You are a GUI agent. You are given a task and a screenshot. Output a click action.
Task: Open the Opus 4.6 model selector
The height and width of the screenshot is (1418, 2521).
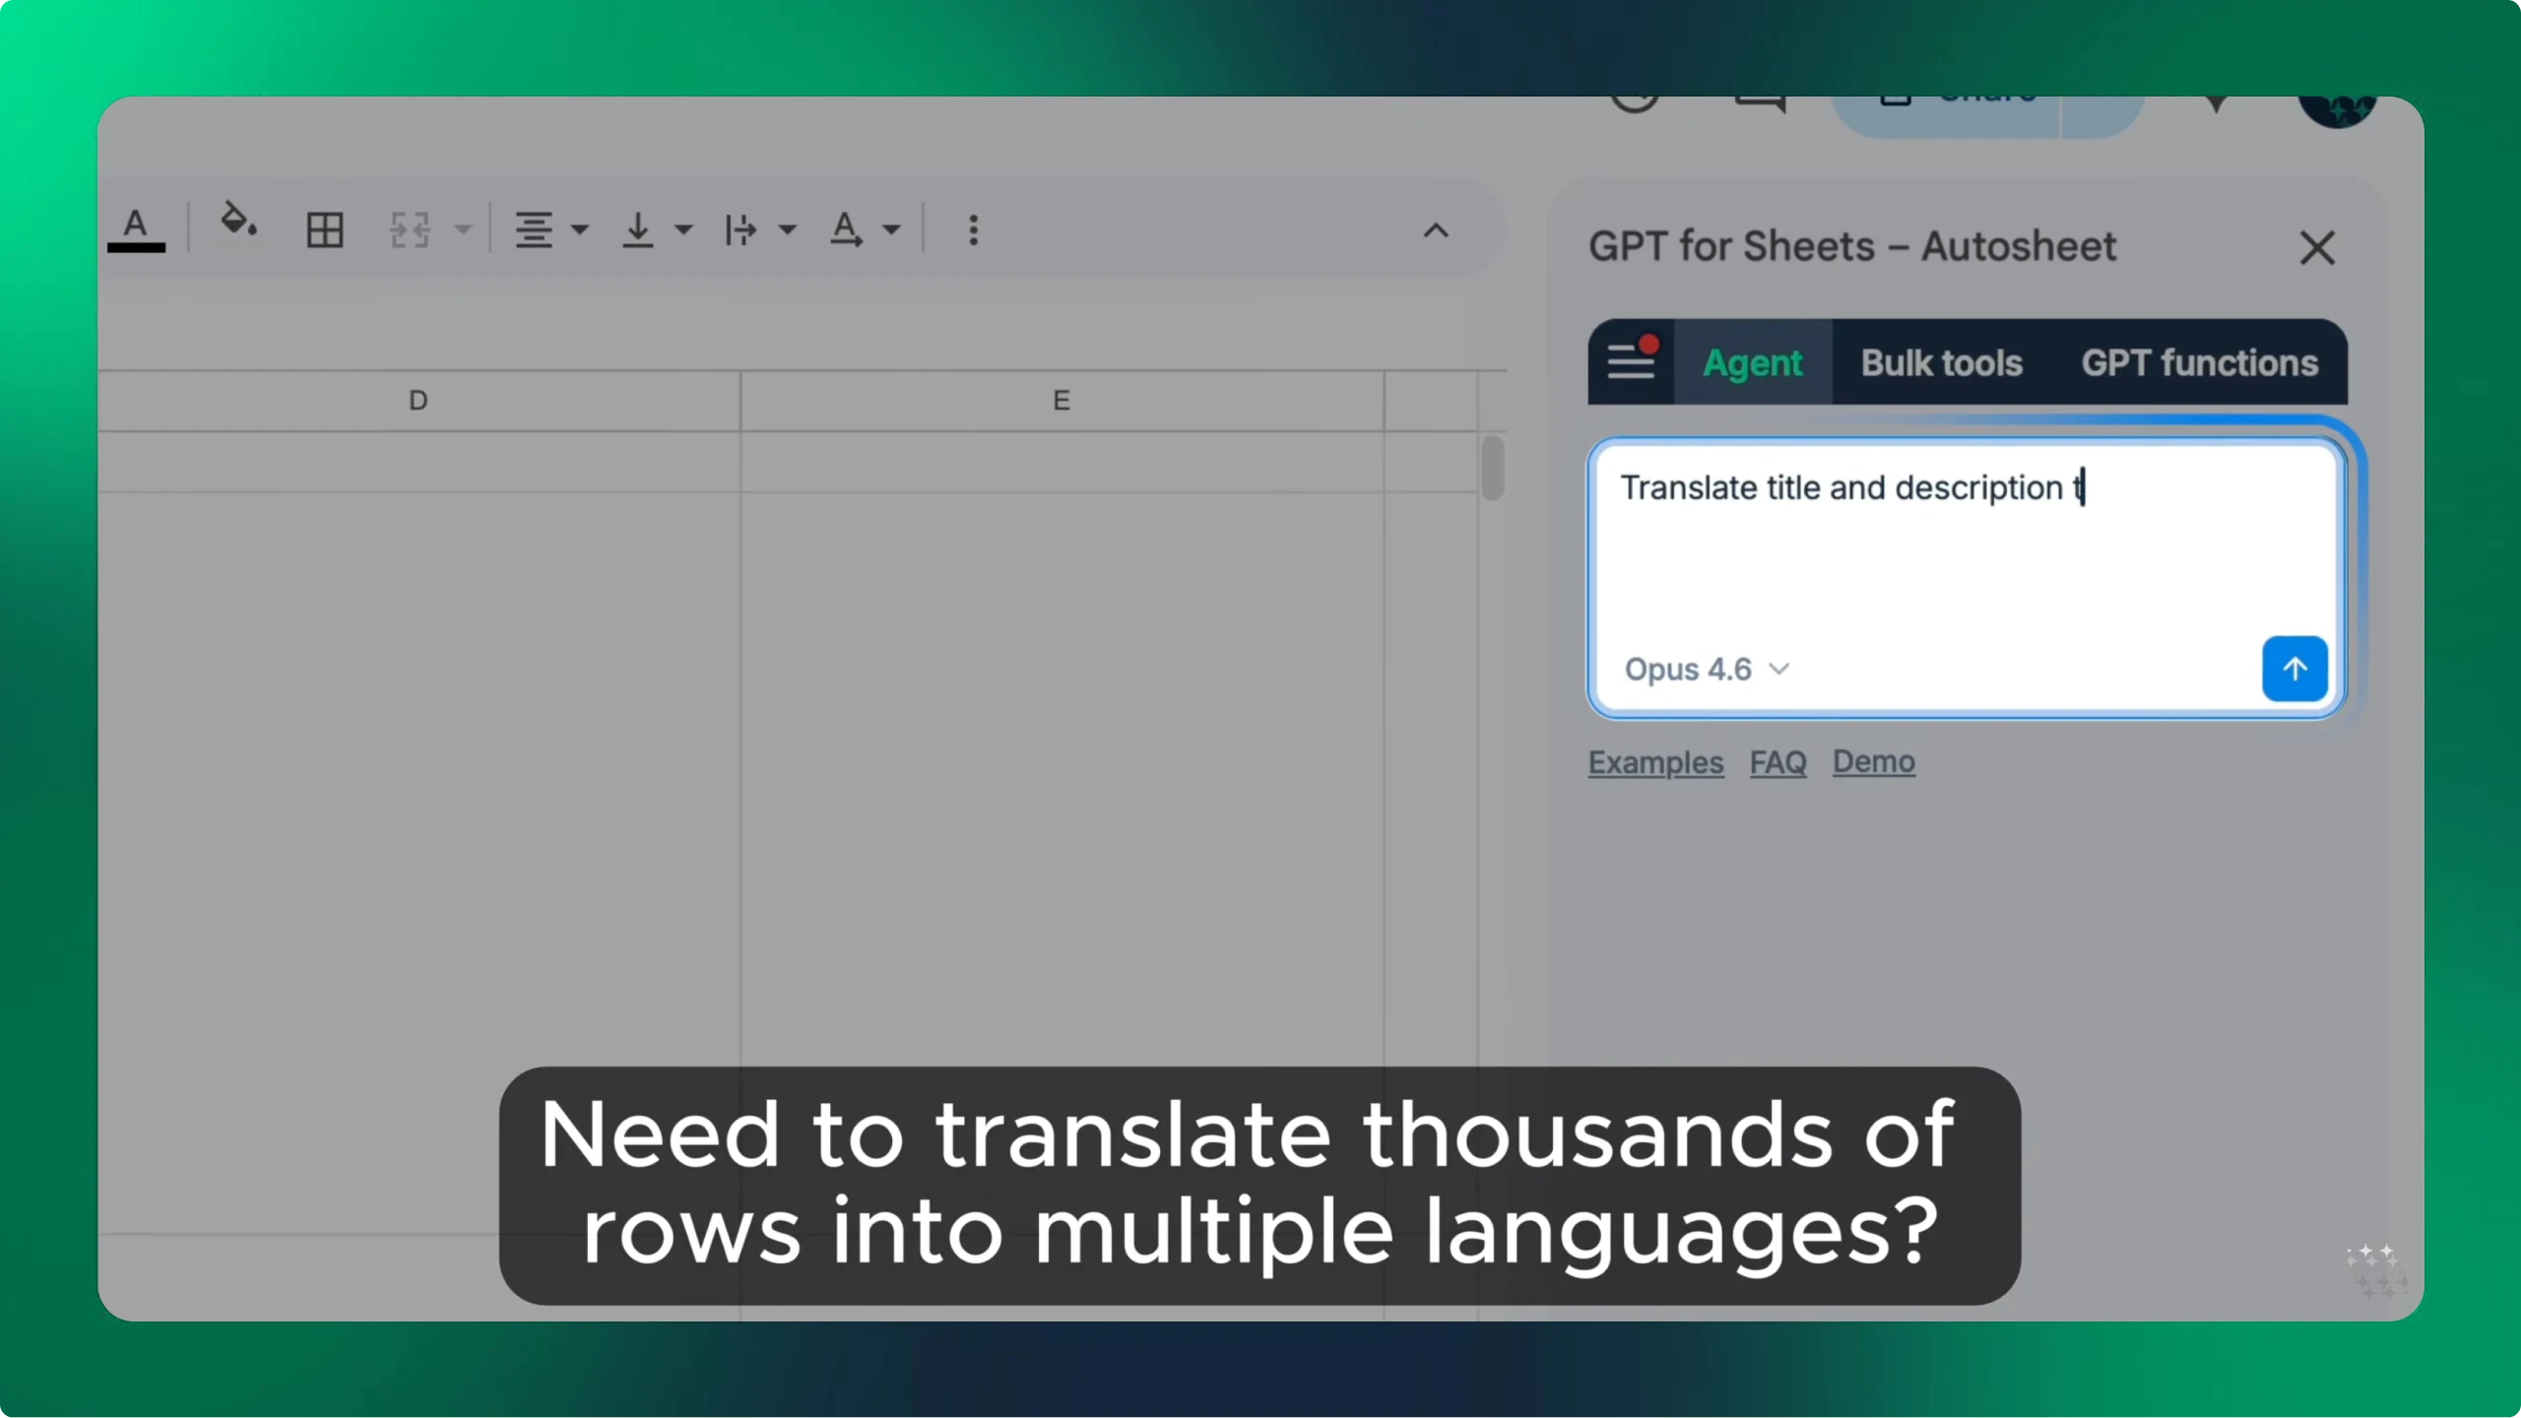click(x=1706, y=670)
